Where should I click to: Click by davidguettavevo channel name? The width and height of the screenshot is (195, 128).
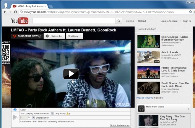coord(170,89)
